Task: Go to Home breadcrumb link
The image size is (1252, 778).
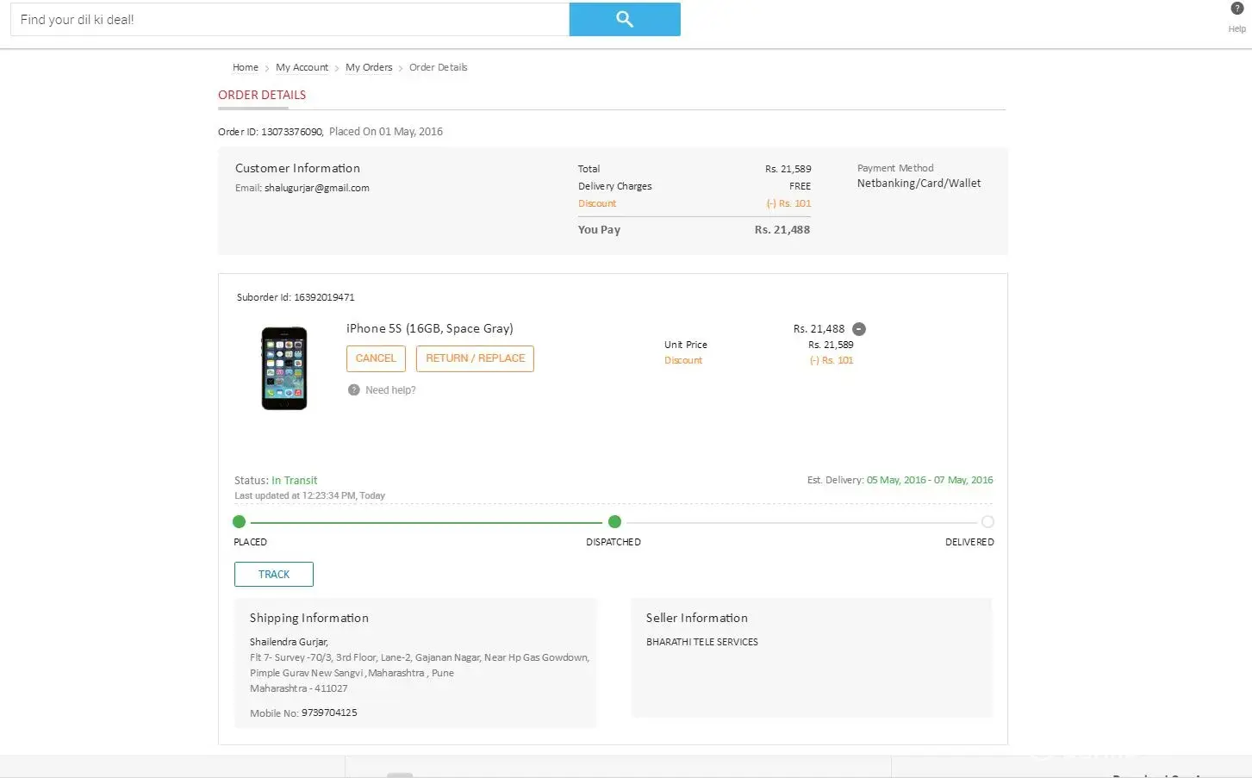Action: [246, 67]
